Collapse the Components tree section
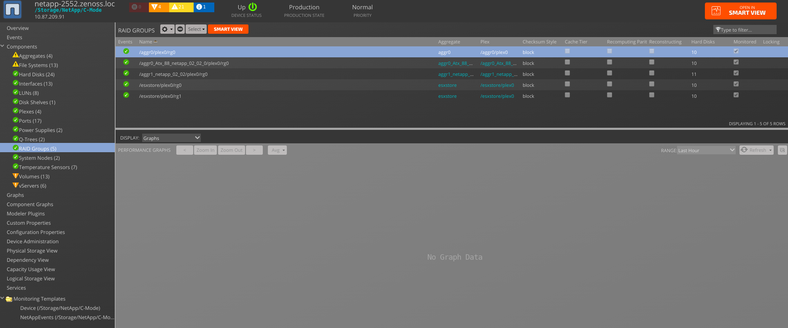Viewport: 788px width, 328px height. coord(3,46)
